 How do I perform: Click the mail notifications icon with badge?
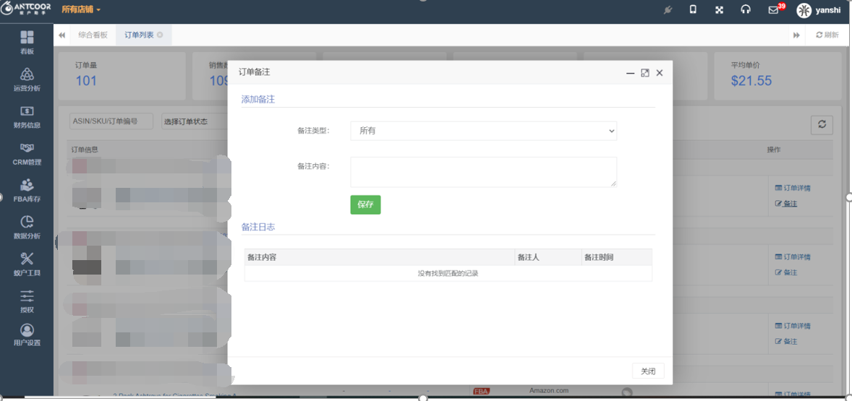(775, 10)
